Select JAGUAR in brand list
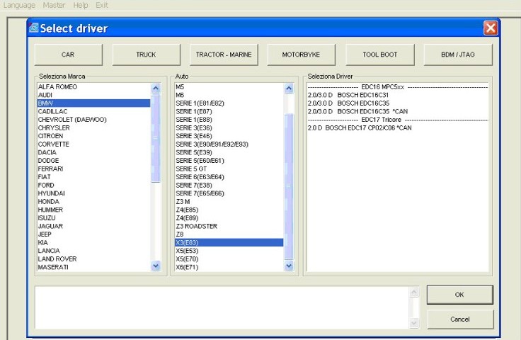Screen dimensions: 521x340 pyautogui.click(x=93, y=226)
